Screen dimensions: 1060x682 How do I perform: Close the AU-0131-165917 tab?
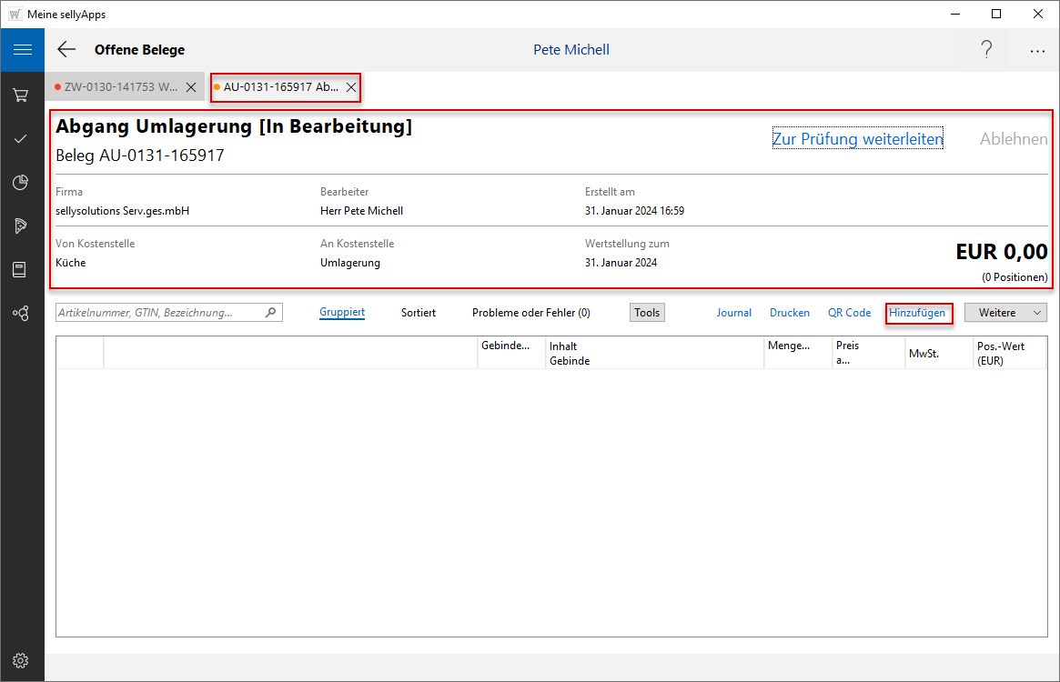pyautogui.click(x=351, y=87)
